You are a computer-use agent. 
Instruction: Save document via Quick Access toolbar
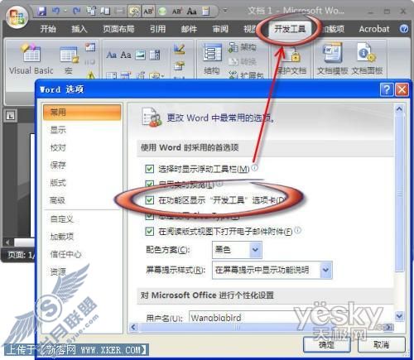41,11
